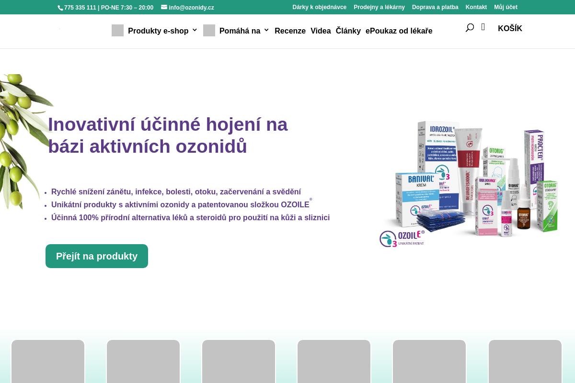The height and width of the screenshot is (383, 575).
Task: Open ePoukaz od lékaře page
Action: click(x=399, y=31)
